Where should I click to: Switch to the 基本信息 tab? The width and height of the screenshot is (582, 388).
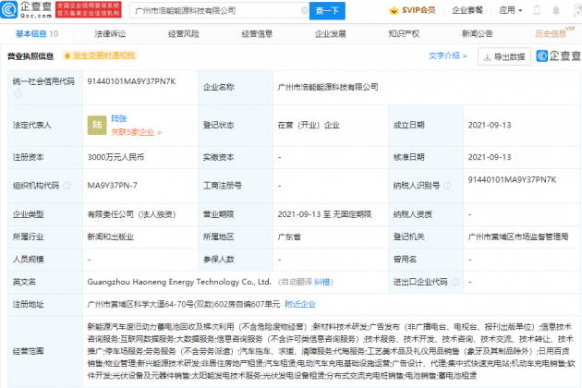(x=37, y=34)
